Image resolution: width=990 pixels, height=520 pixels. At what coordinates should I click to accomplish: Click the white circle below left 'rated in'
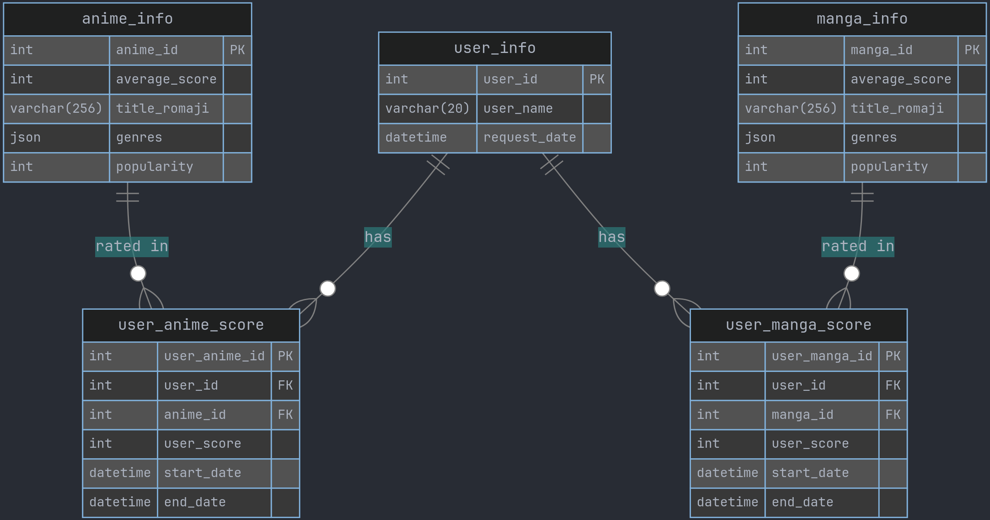point(138,273)
